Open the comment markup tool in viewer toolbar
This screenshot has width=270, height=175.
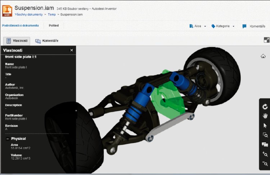point(265,144)
